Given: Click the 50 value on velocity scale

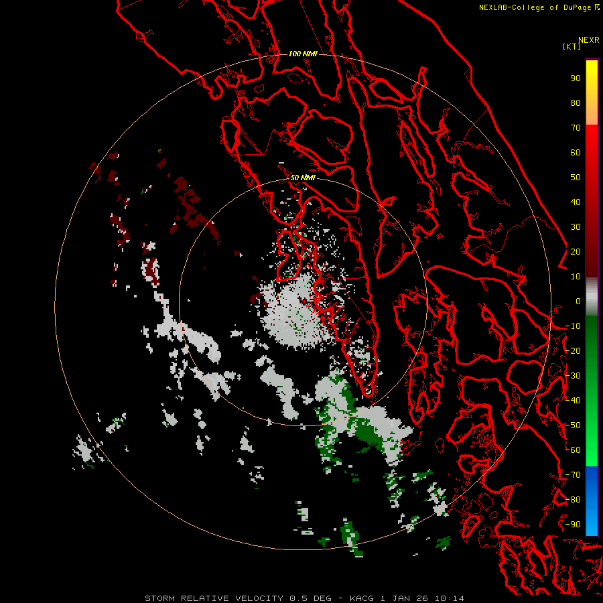Looking at the screenshot, I should (576, 178).
